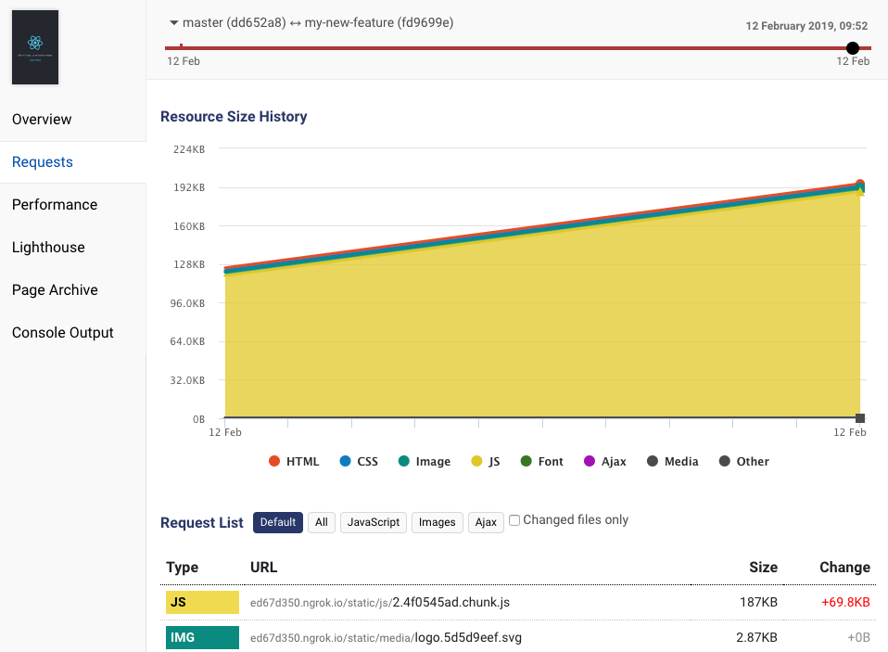This screenshot has height=652, width=888.
Task: Click the green IMG type badge
Action: (x=202, y=637)
